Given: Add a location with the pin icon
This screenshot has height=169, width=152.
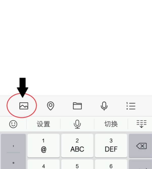Looking at the screenshot, I should click(51, 106).
